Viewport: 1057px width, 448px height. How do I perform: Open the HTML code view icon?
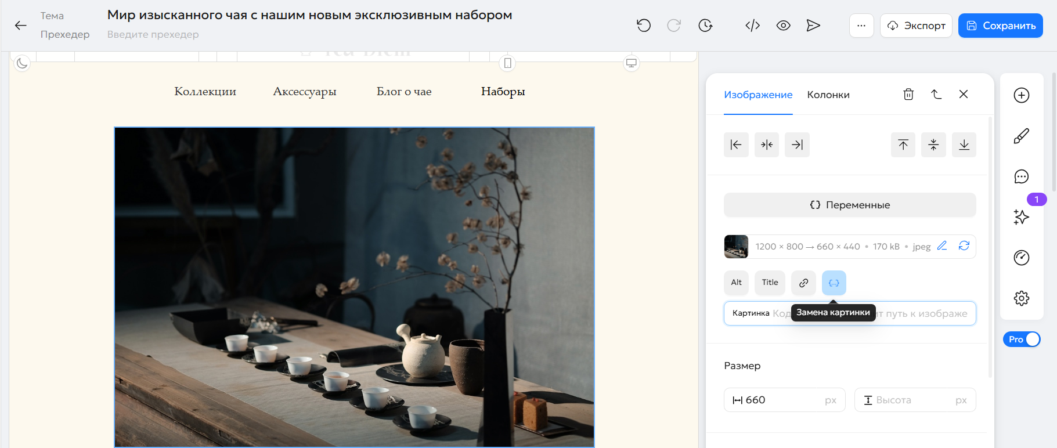[x=753, y=26]
